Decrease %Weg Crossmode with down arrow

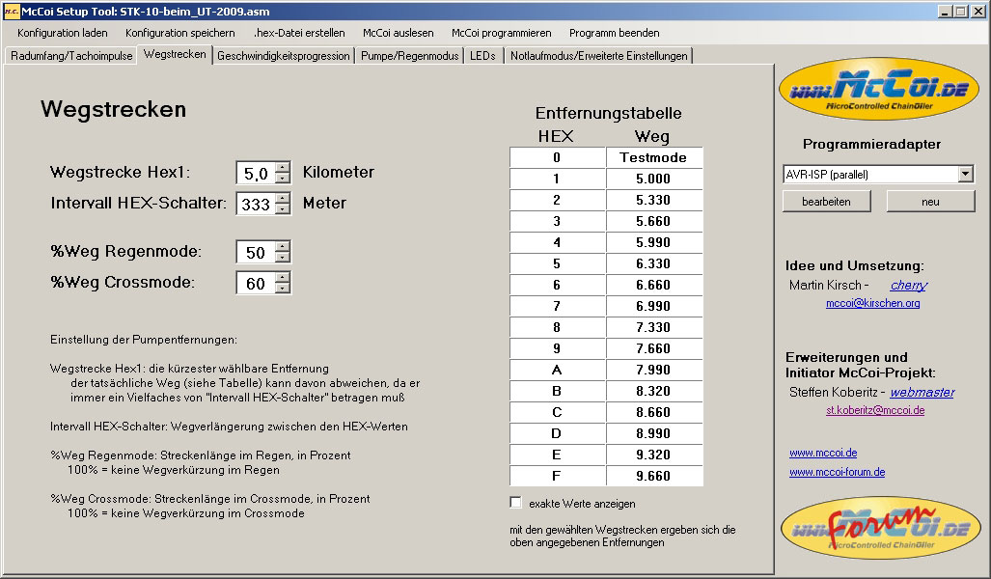click(x=283, y=288)
